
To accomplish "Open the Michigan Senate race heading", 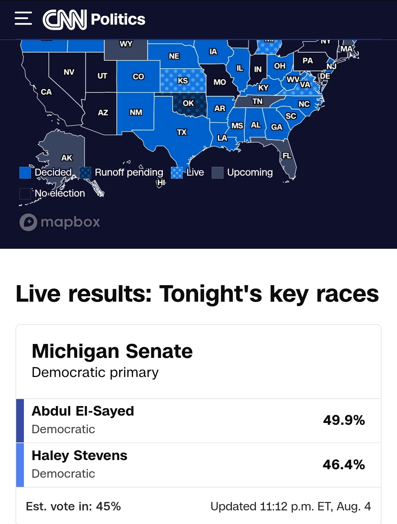I will pyautogui.click(x=112, y=351).
